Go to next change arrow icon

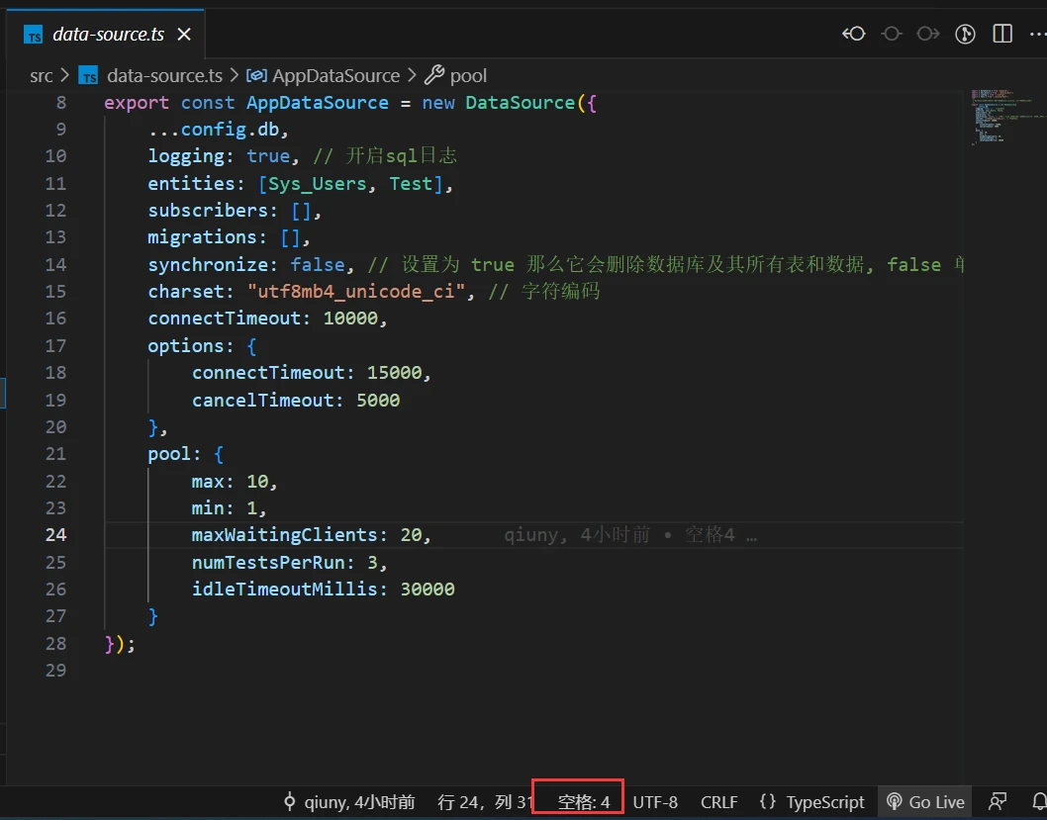(x=927, y=34)
